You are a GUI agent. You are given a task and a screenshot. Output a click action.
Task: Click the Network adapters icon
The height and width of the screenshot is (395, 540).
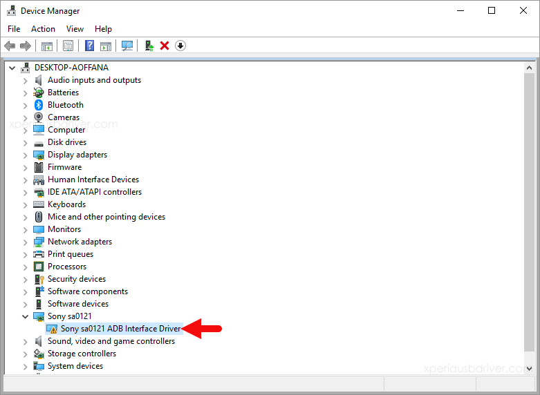click(39, 242)
